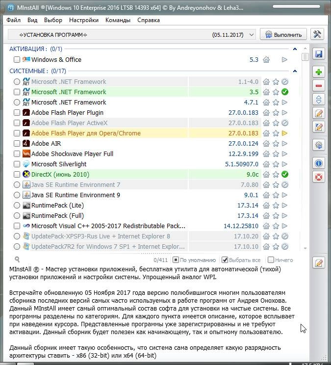Image resolution: width=331 pixels, height=365 pixels.
Task: Check Microsoft Silverlight checkbox
Action: click(17, 164)
